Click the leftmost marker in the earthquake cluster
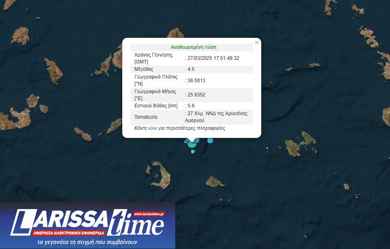 point(187,141)
